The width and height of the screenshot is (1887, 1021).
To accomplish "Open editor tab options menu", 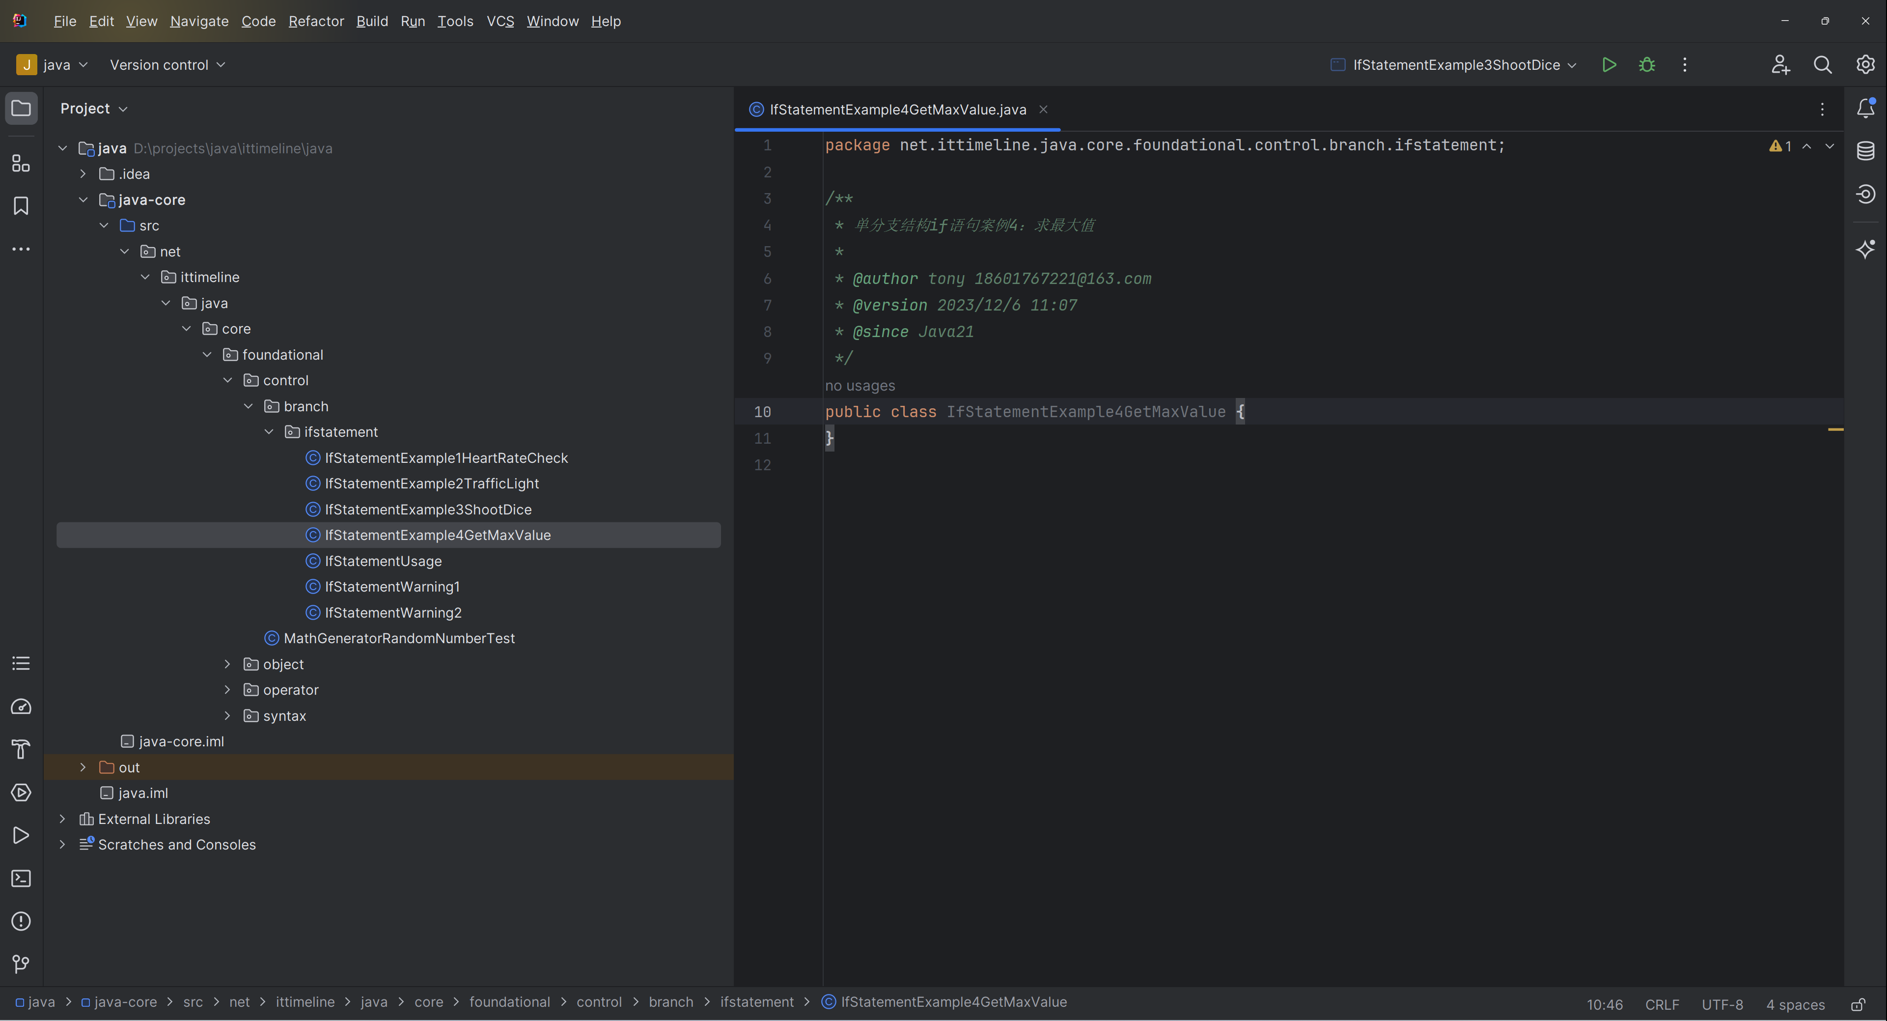I will [1823, 110].
